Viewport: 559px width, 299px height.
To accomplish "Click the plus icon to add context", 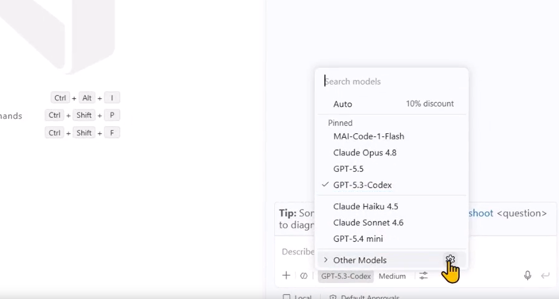I will click(286, 276).
